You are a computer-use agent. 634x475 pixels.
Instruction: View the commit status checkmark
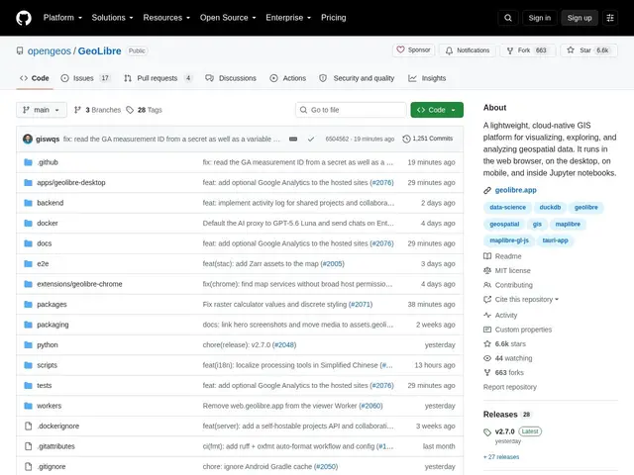click(x=311, y=139)
